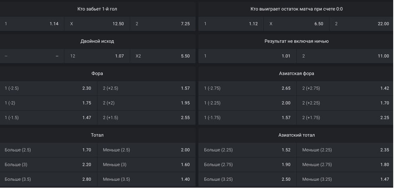Toggle the Тотал market header
The image size is (394, 188).
click(x=97, y=135)
